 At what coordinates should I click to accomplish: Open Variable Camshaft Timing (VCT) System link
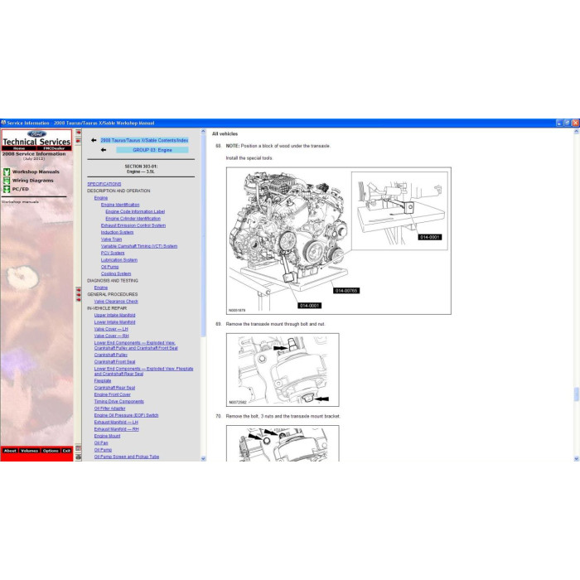click(139, 246)
